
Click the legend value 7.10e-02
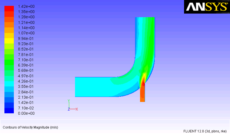tap(26, 108)
